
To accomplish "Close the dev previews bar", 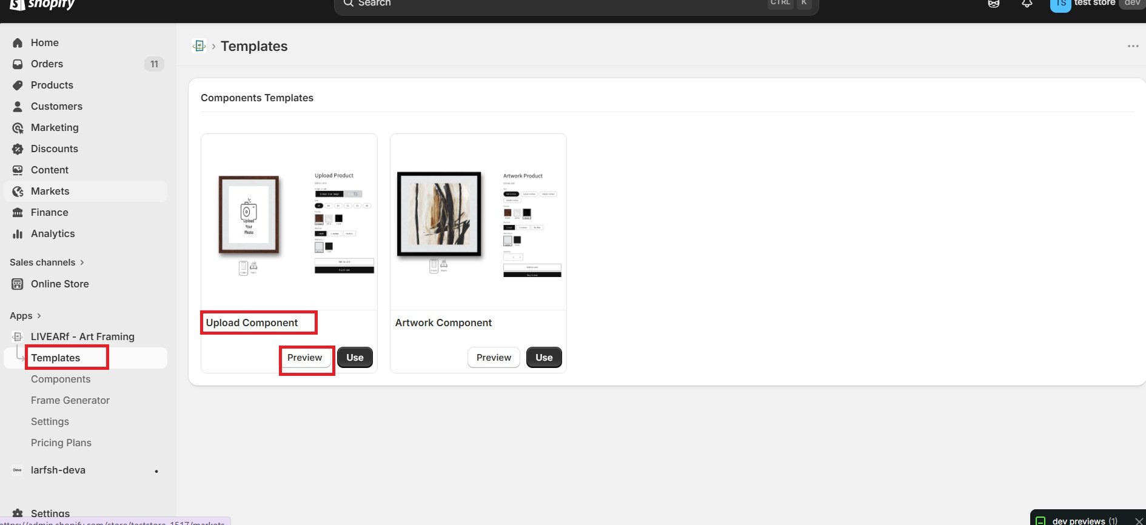I will [1138, 521].
